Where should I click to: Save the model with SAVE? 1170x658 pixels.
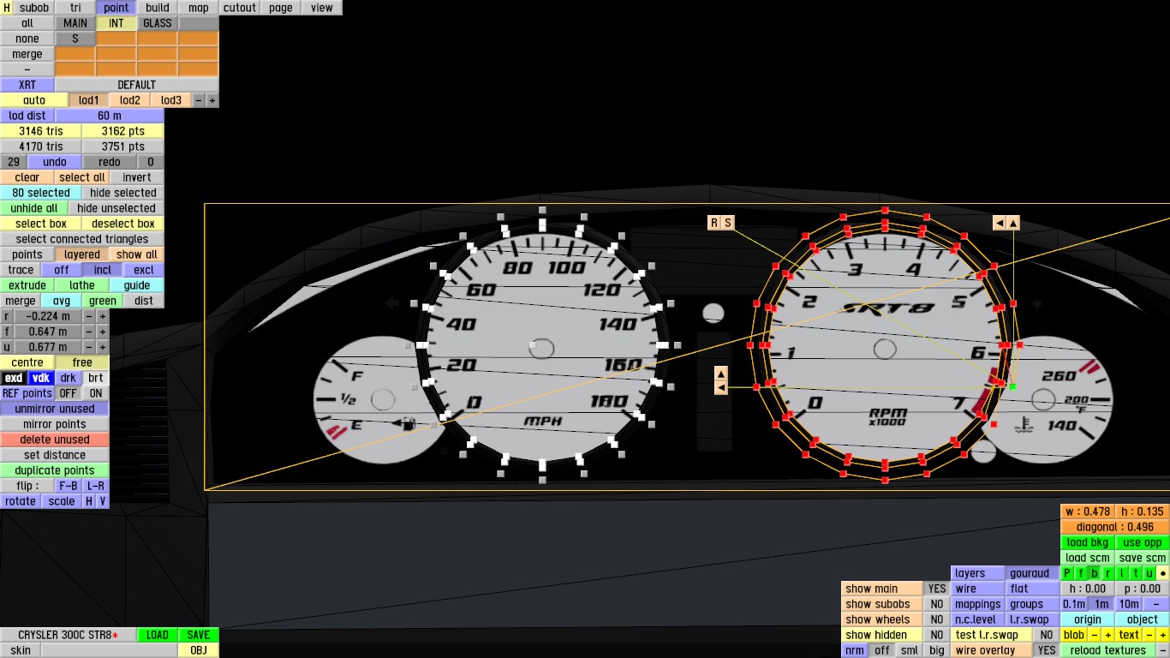tap(199, 635)
